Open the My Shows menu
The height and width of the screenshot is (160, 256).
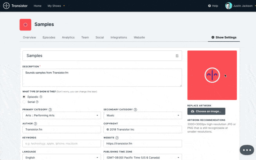point(56,6)
